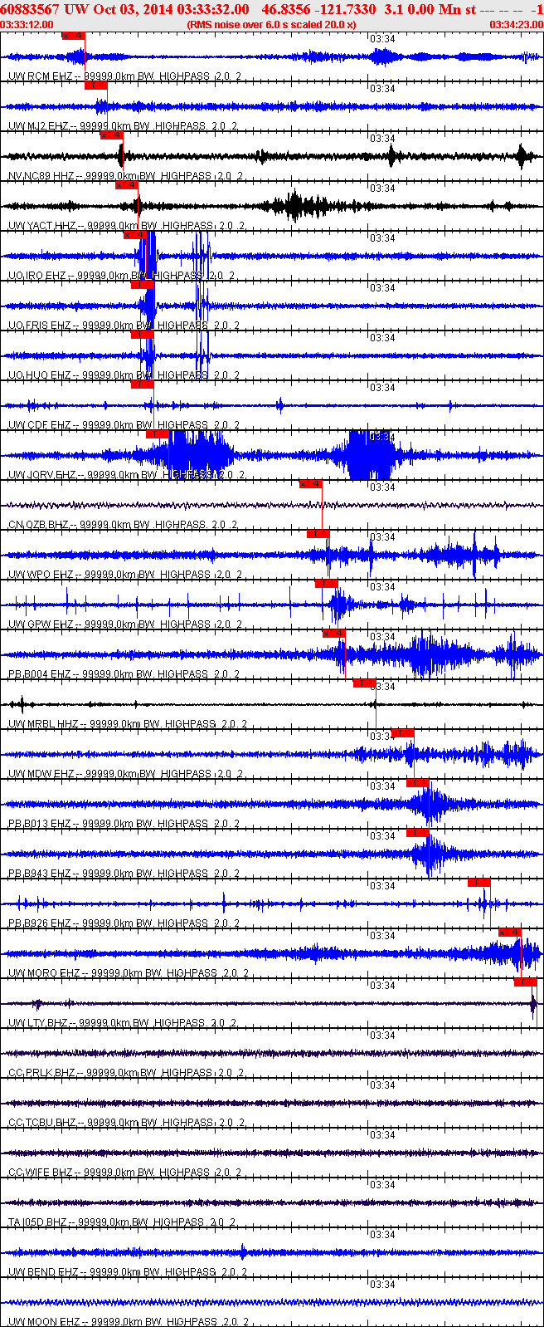Click the event ID 60883567 in the header
The height and width of the screenshot is (1327, 544).
click(29, 9)
